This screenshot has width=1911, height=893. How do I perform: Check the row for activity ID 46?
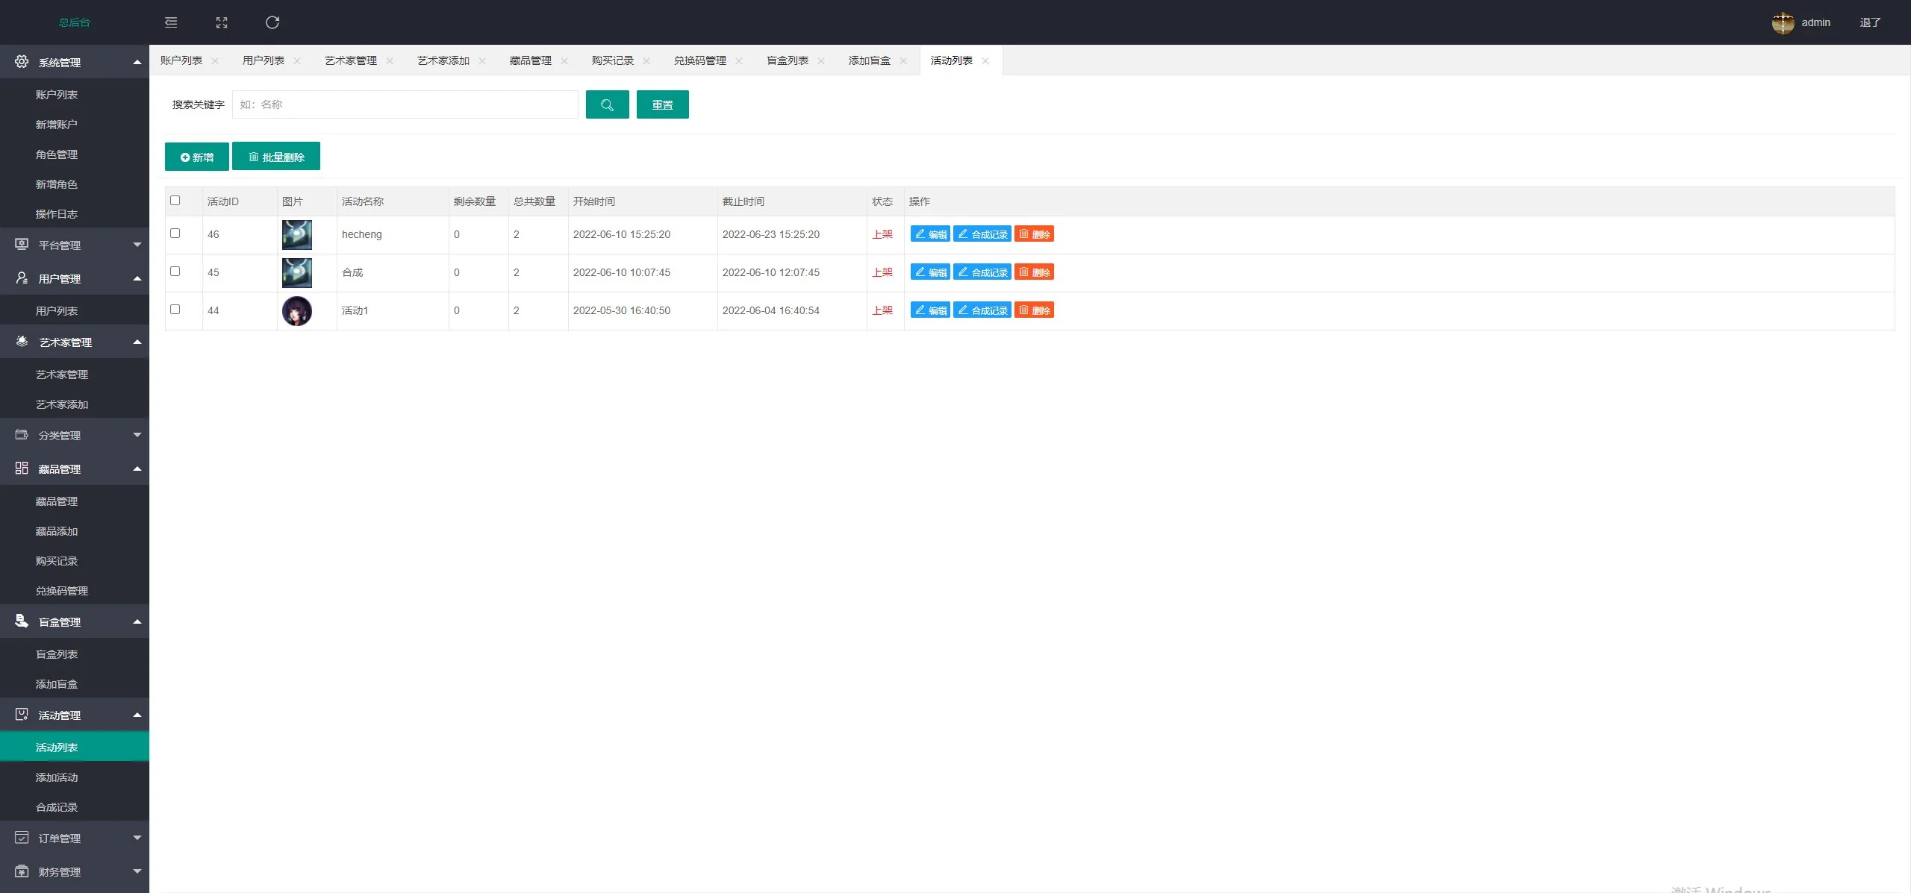175,234
